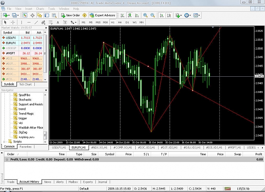Image resolution: width=265 pixels, height=192 pixels.
Task: Close the Market Watch panel
Action: [46, 28]
